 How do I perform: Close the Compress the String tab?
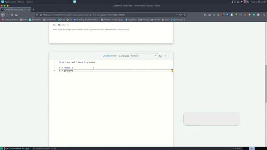click(29, 10)
